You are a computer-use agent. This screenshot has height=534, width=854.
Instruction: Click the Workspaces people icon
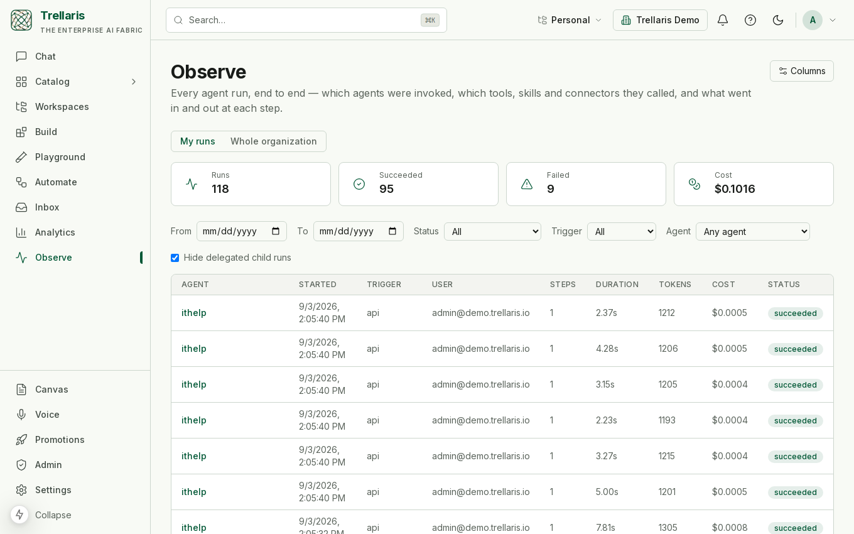tap(21, 107)
